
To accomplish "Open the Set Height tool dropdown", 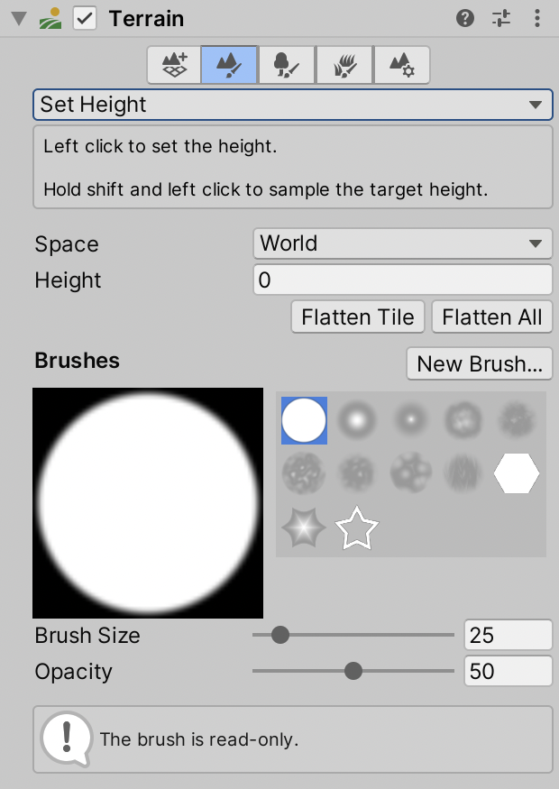I will point(292,105).
